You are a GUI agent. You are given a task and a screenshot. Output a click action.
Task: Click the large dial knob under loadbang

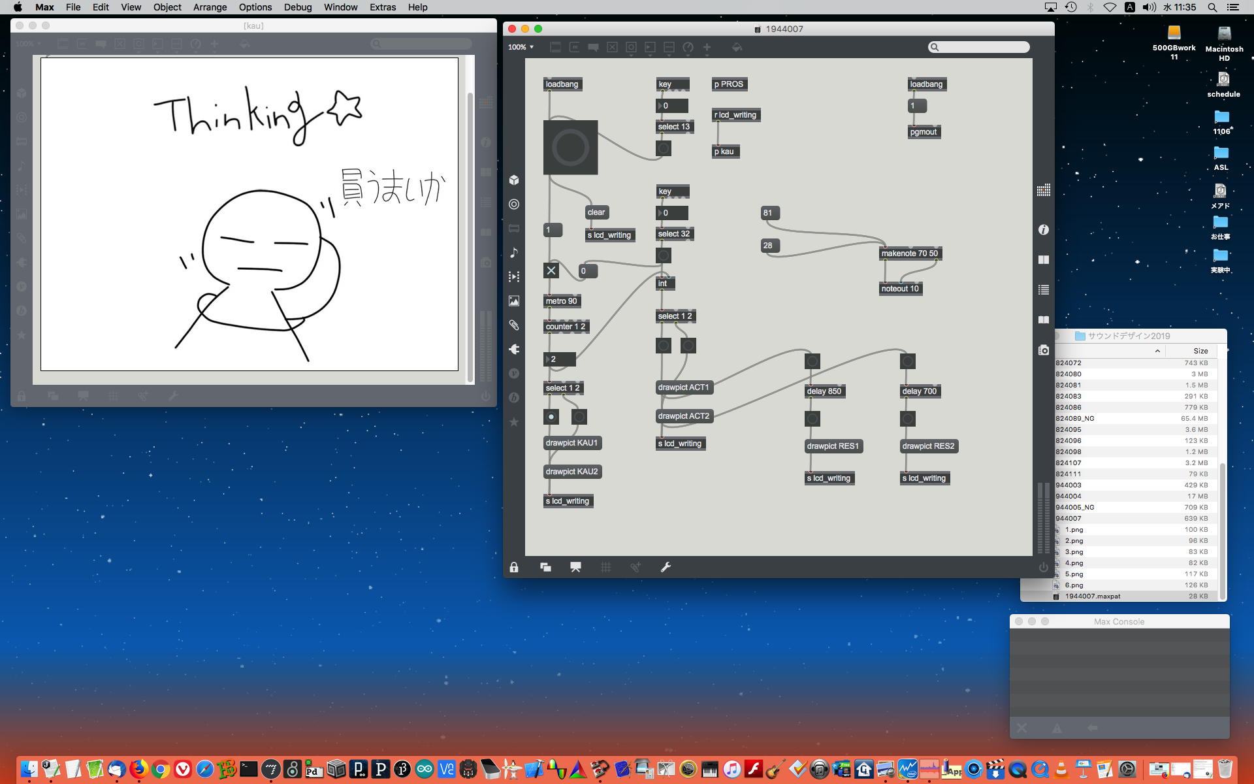click(x=570, y=148)
